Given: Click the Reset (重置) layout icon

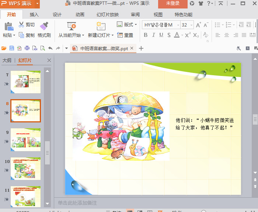Looking at the screenshot, I should coord(120,35).
